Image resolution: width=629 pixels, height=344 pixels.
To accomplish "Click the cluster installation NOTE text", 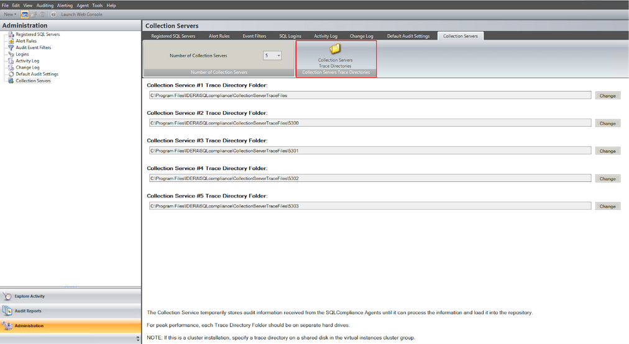I will (281, 338).
